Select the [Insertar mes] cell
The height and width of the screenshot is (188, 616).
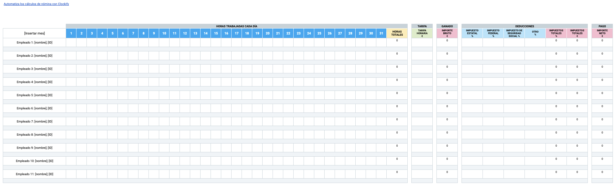pyautogui.click(x=34, y=33)
